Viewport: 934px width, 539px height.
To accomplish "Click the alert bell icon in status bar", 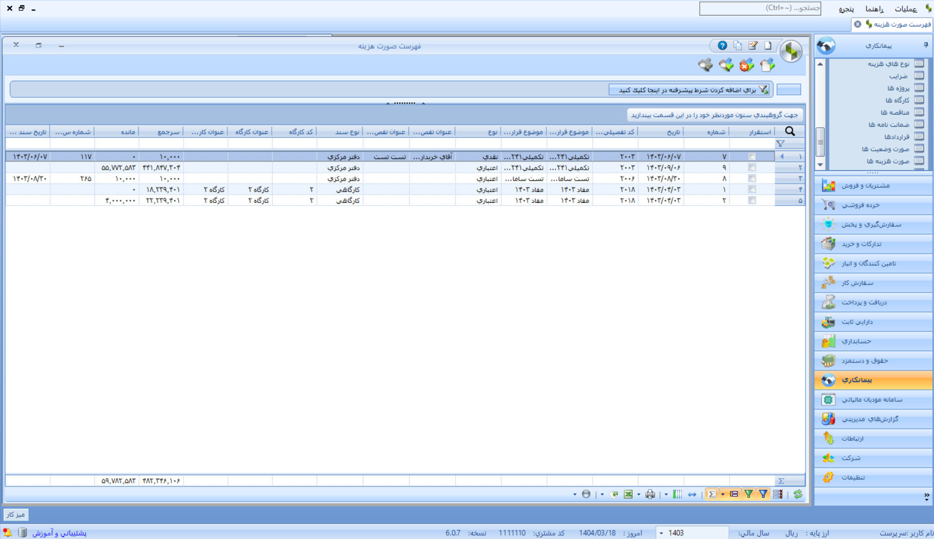I will click(7, 533).
